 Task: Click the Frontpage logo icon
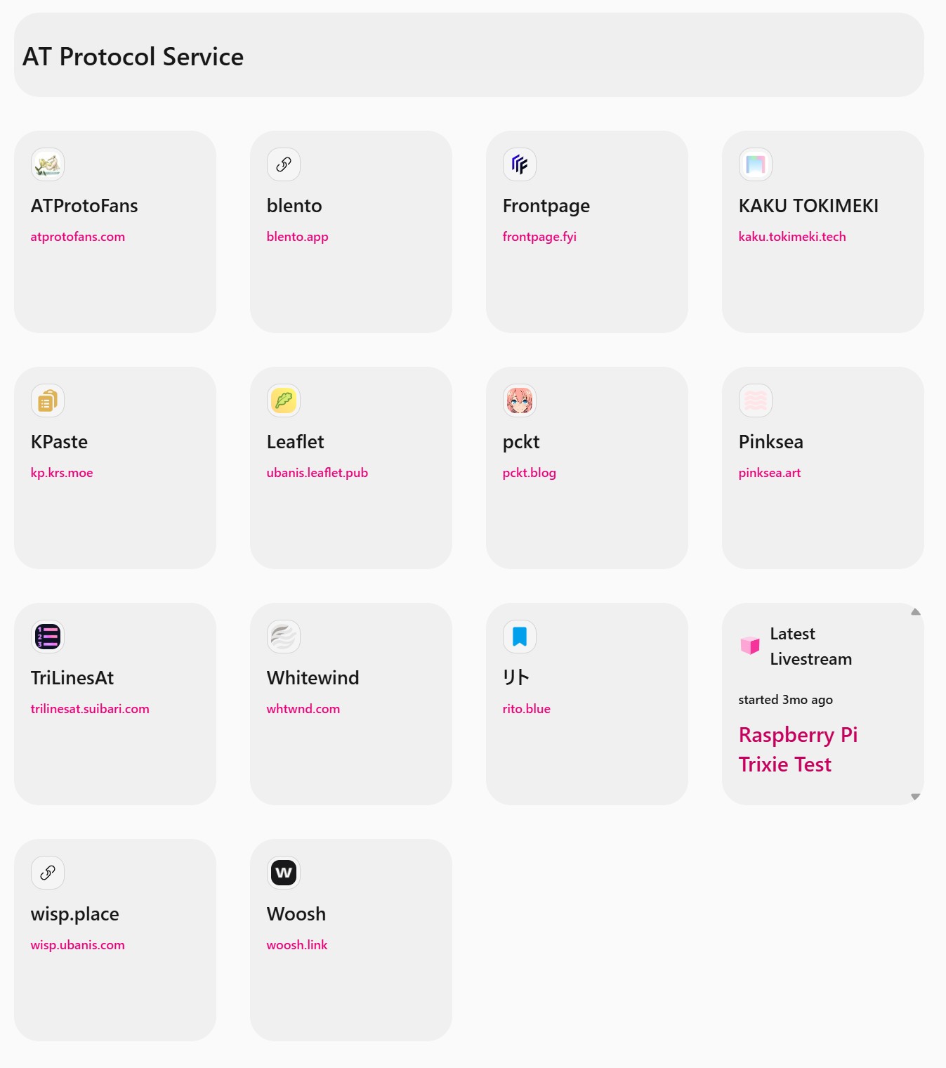[520, 164]
